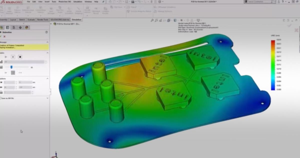Collapse the Basics section
This screenshot has width=300, height=158.
coord(47,53)
